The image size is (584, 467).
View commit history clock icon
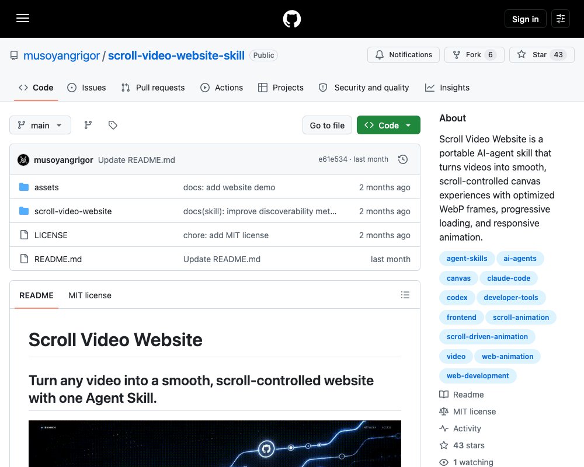[402, 159]
